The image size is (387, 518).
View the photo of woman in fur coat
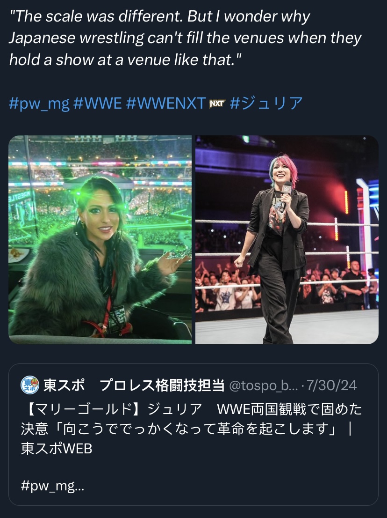(x=100, y=239)
